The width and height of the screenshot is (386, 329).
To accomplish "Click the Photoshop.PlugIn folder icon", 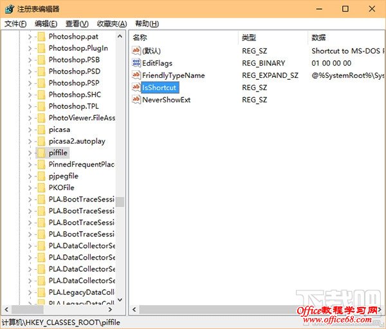I will pyautogui.click(x=41, y=48).
